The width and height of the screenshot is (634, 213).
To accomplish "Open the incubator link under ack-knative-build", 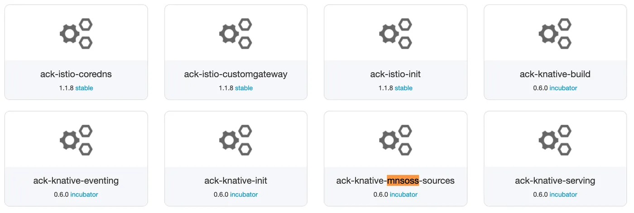I will point(563,88).
